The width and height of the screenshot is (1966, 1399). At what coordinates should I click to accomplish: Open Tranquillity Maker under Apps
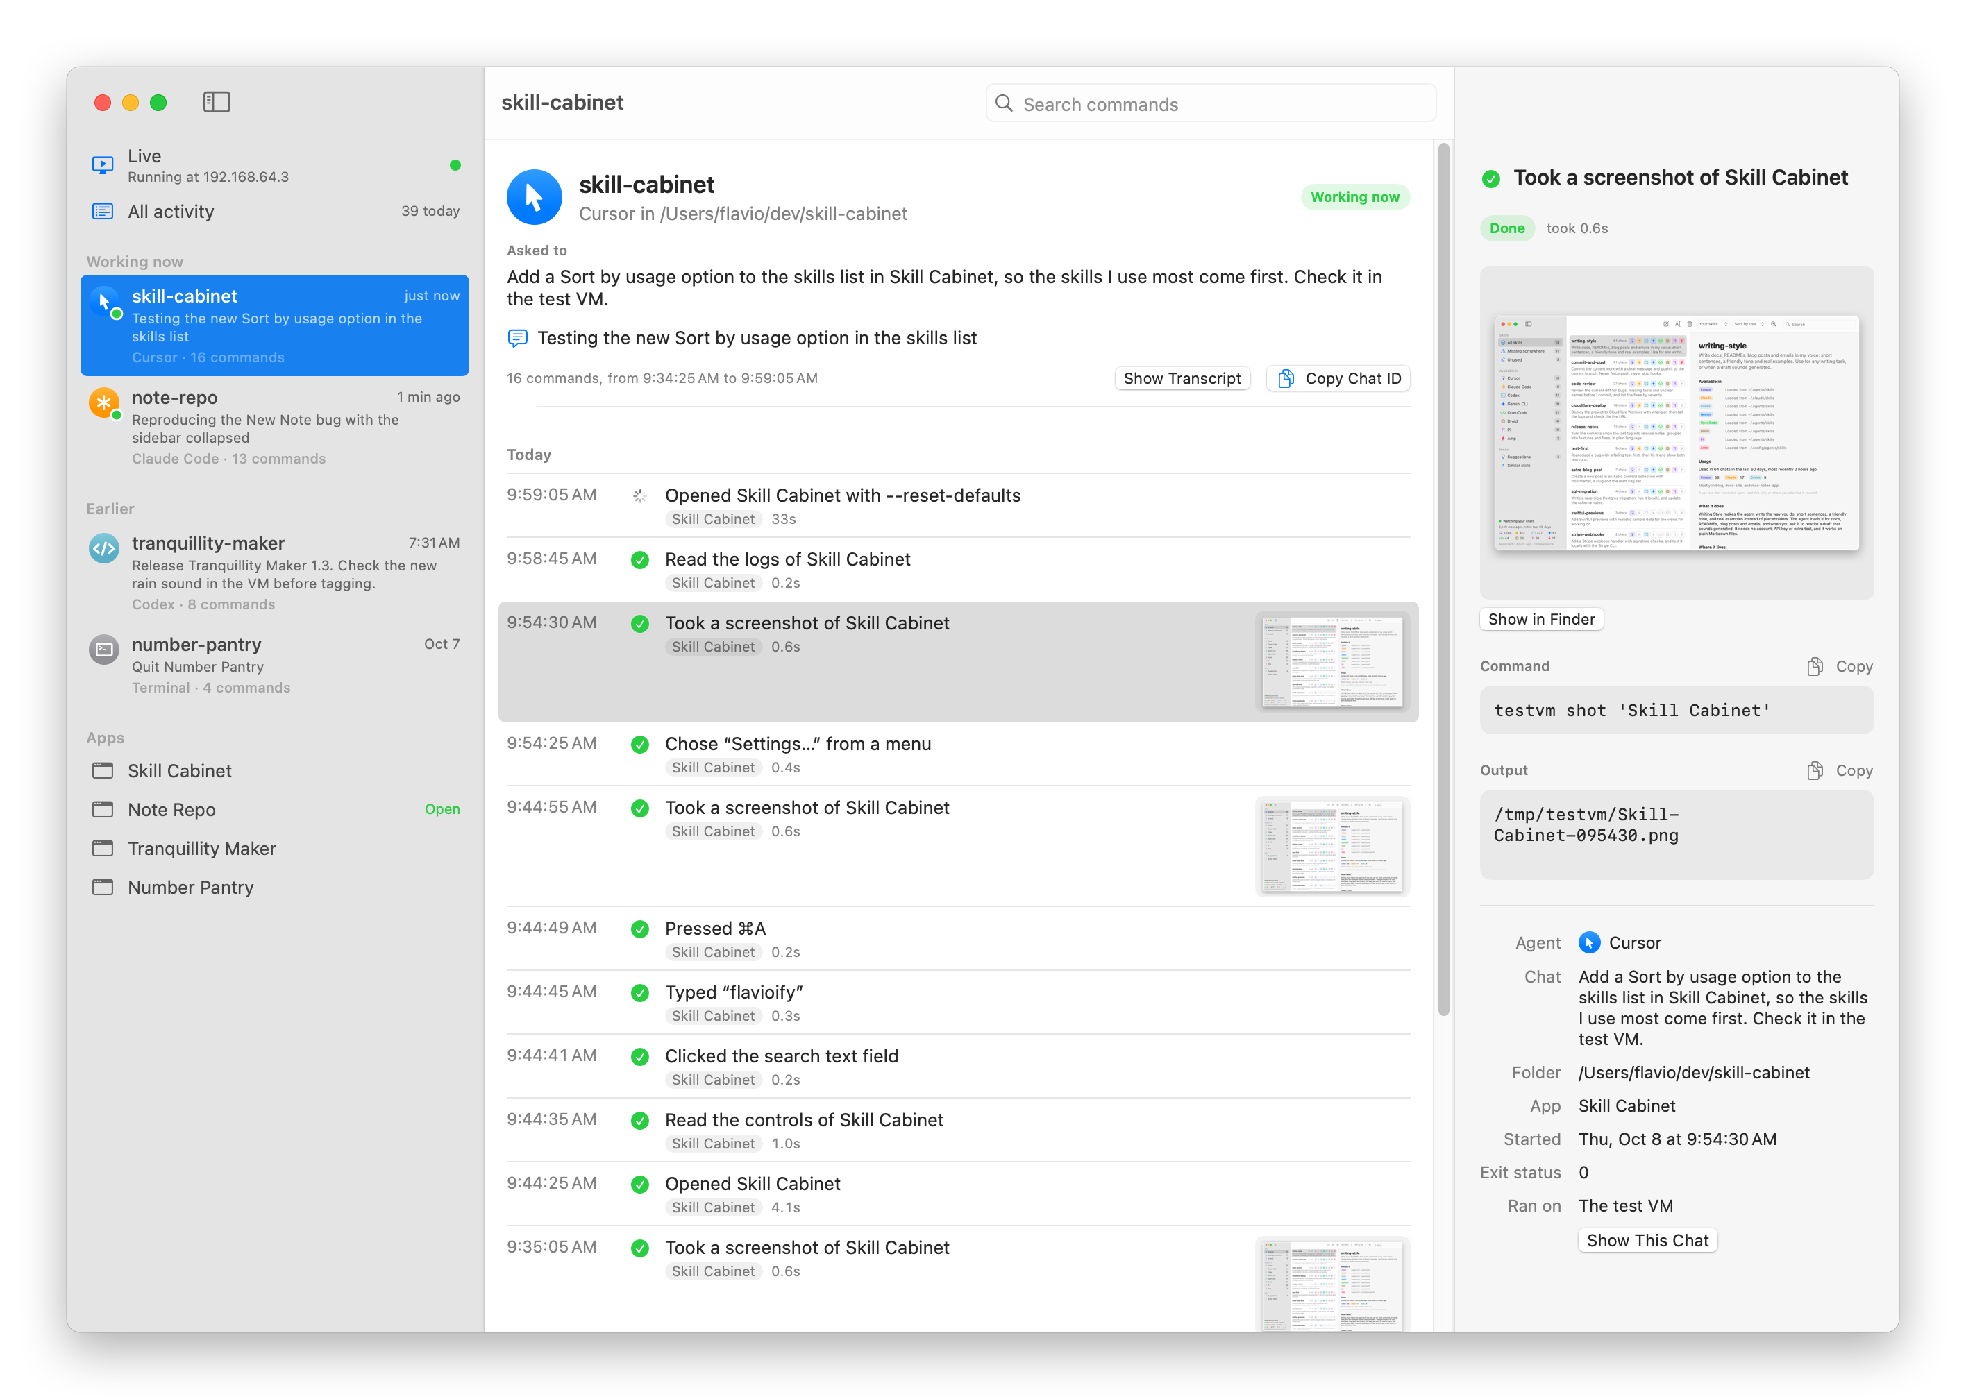coord(275,849)
